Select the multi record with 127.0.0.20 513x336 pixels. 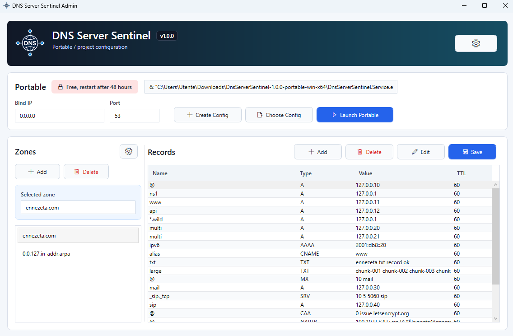point(320,228)
